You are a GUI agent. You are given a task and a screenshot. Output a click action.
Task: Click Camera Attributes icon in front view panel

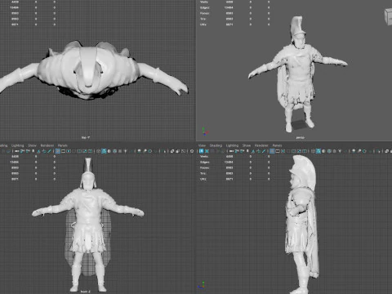coord(28,151)
